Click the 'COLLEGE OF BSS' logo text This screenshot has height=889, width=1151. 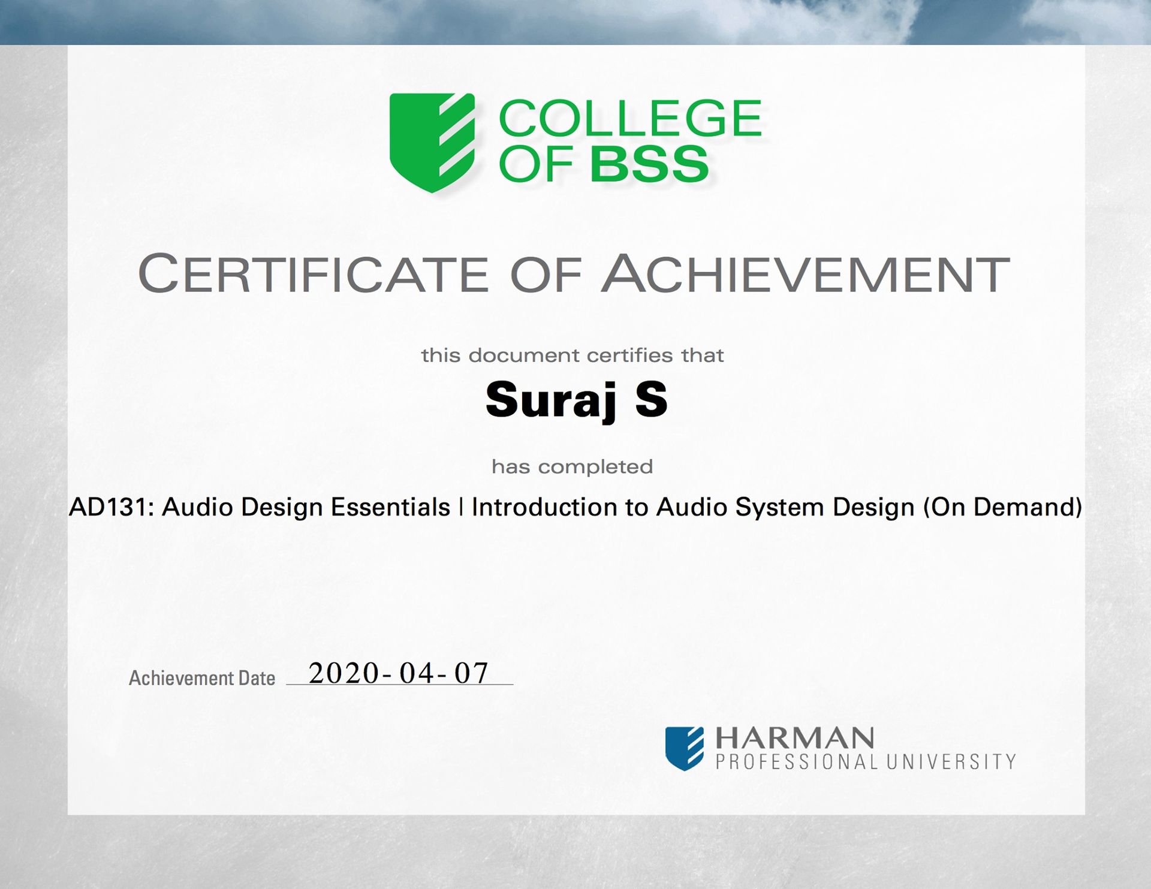pos(630,141)
